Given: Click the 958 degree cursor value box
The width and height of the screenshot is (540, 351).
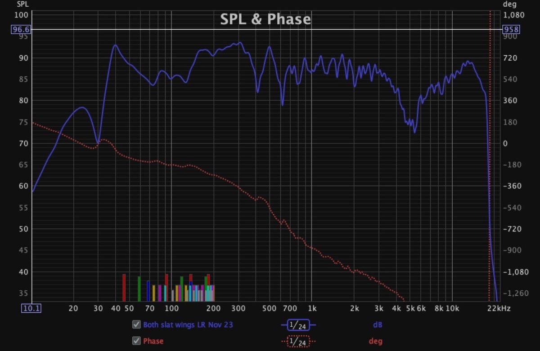Looking at the screenshot, I should pos(511,30).
